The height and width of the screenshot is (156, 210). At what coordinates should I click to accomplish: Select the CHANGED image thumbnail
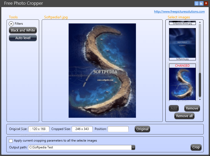[182, 82]
